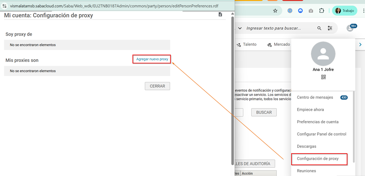
Task: Open Descargas from the profile menu
Action: (306, 146)
